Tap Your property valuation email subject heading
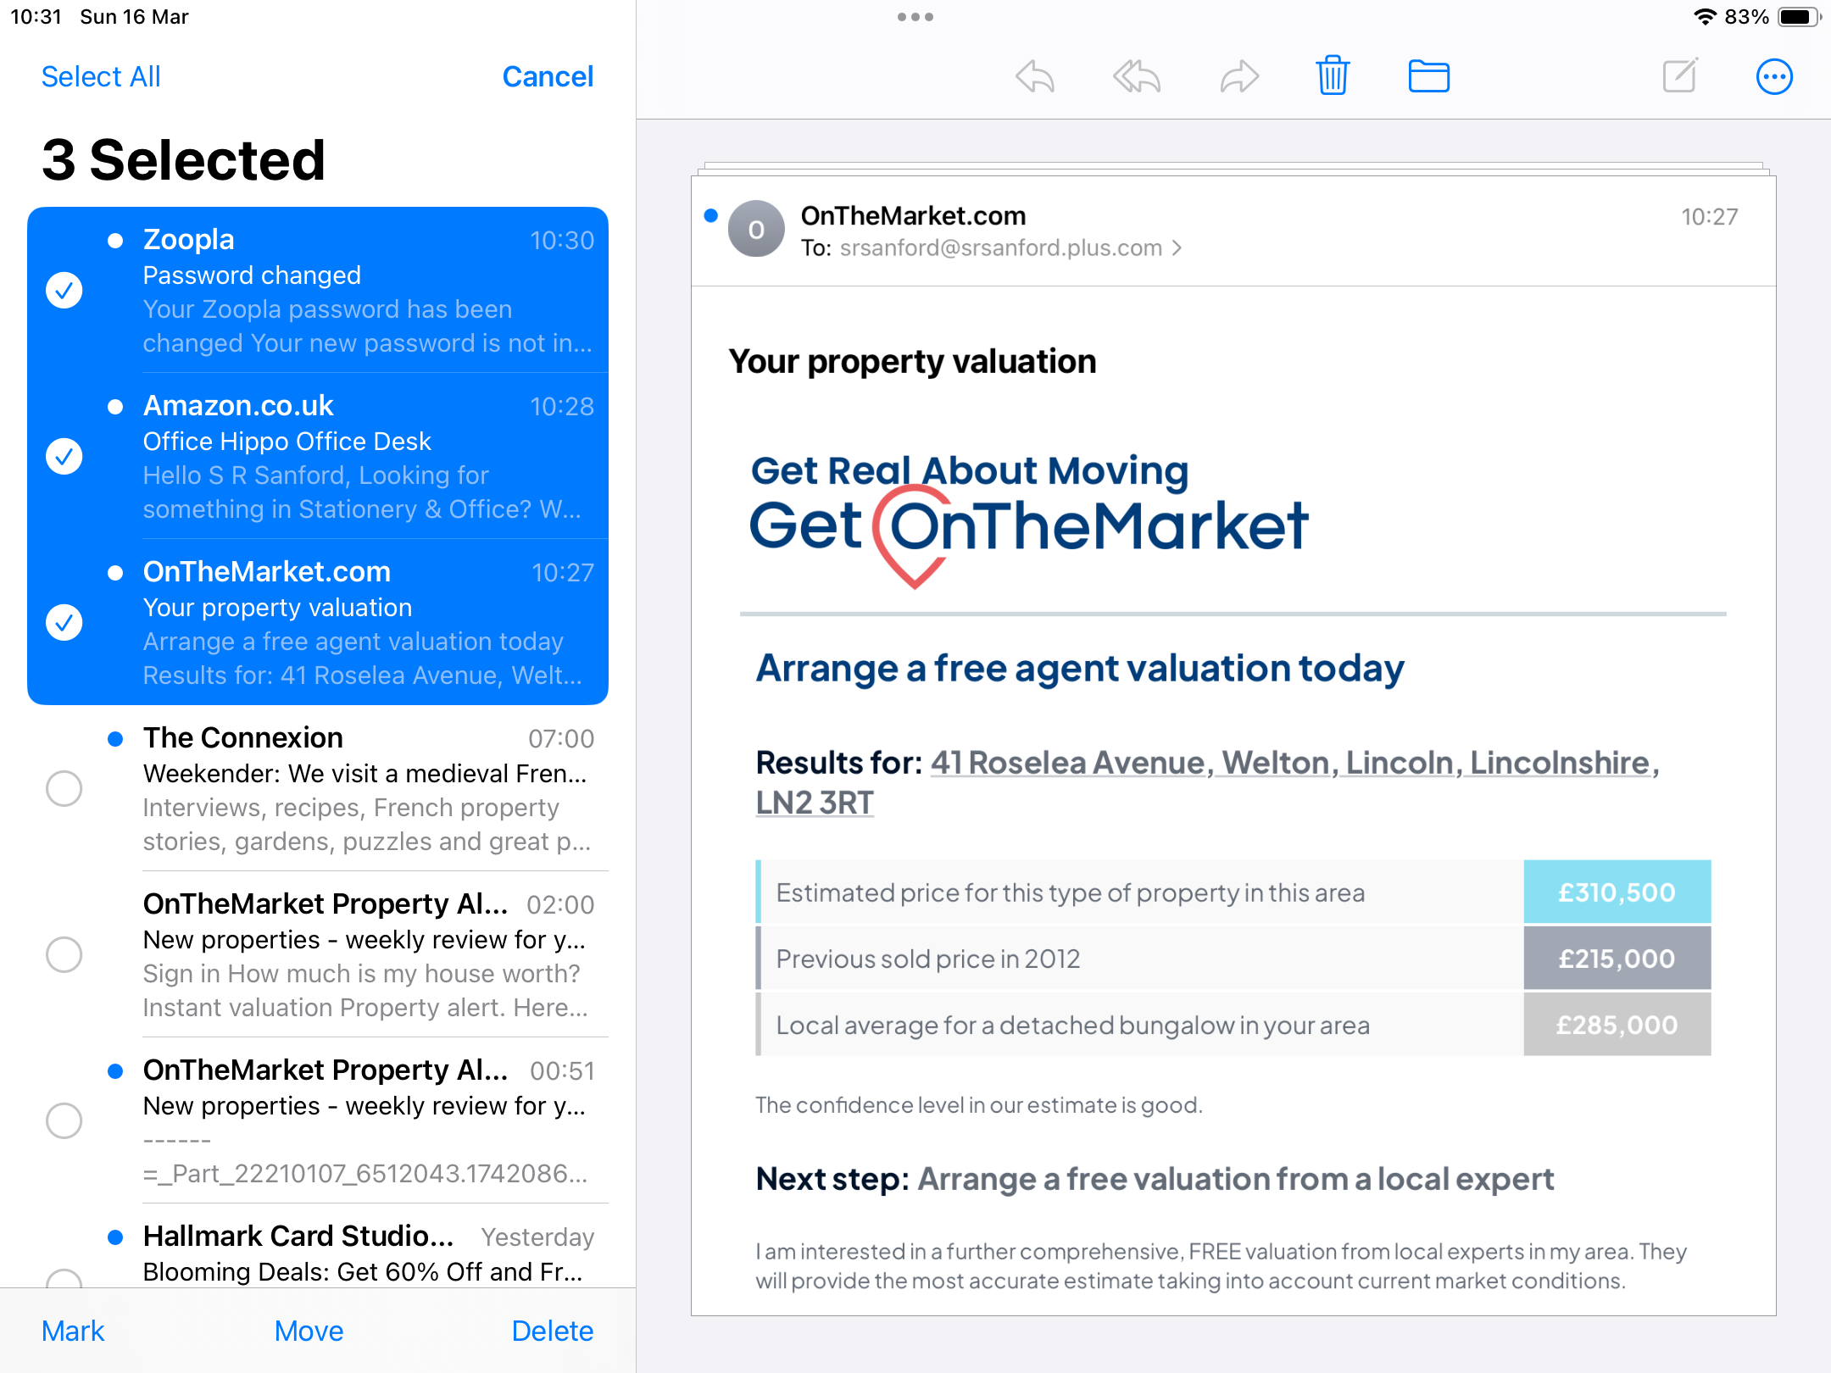1831x1373 pixels. 912,362
